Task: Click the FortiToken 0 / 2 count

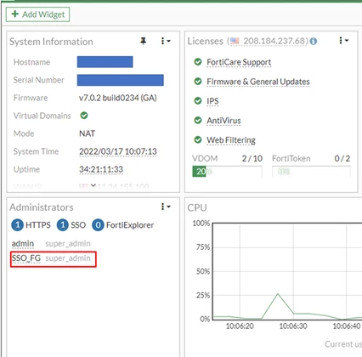Action: point(342,158)
